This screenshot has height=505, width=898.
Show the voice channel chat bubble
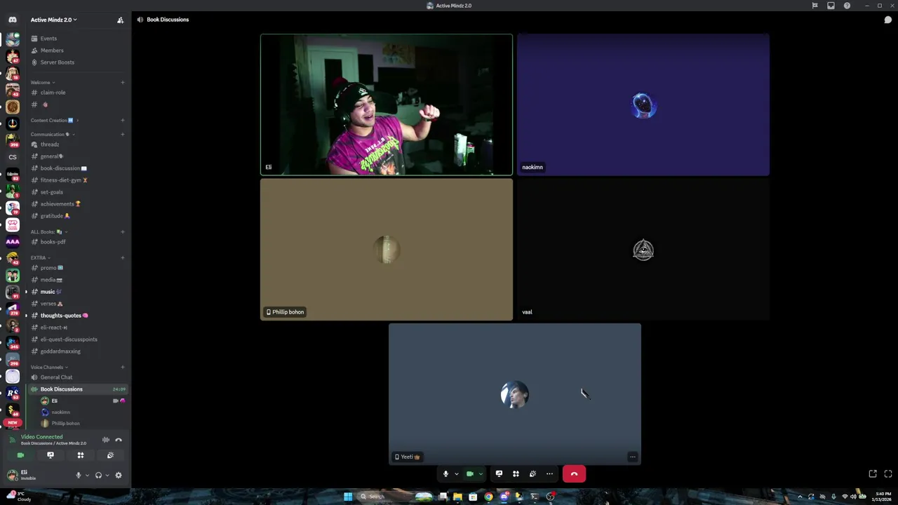pyautogui.click(x=887, y=20)
